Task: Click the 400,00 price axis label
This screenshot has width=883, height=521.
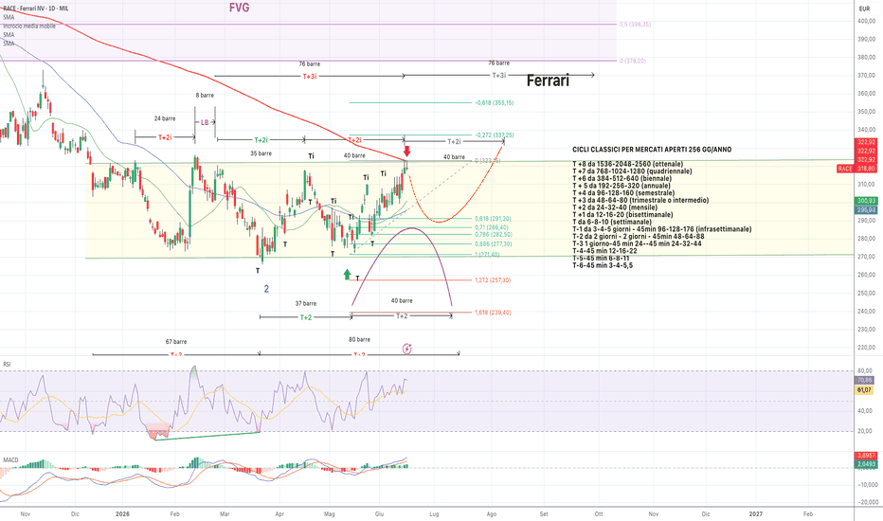Action: (866, 21)
